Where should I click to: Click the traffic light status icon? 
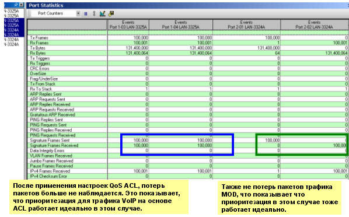pyautogui.click(x=94, y=14)
